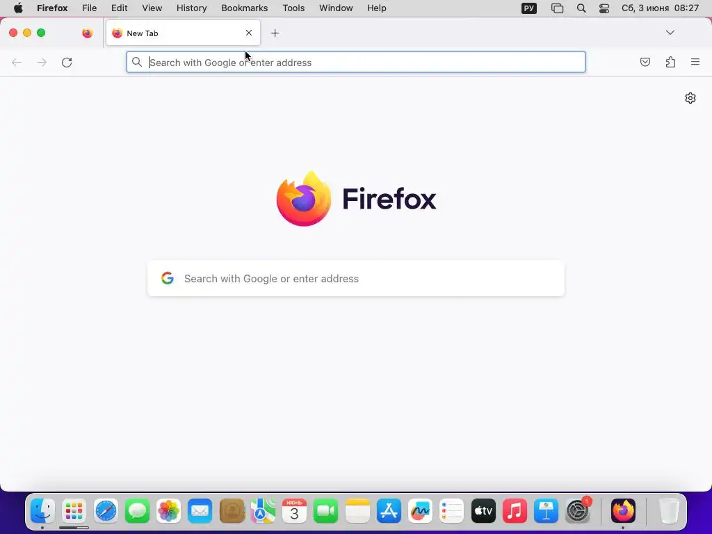
Task: Open the File menu
Action: coord(90,8)
